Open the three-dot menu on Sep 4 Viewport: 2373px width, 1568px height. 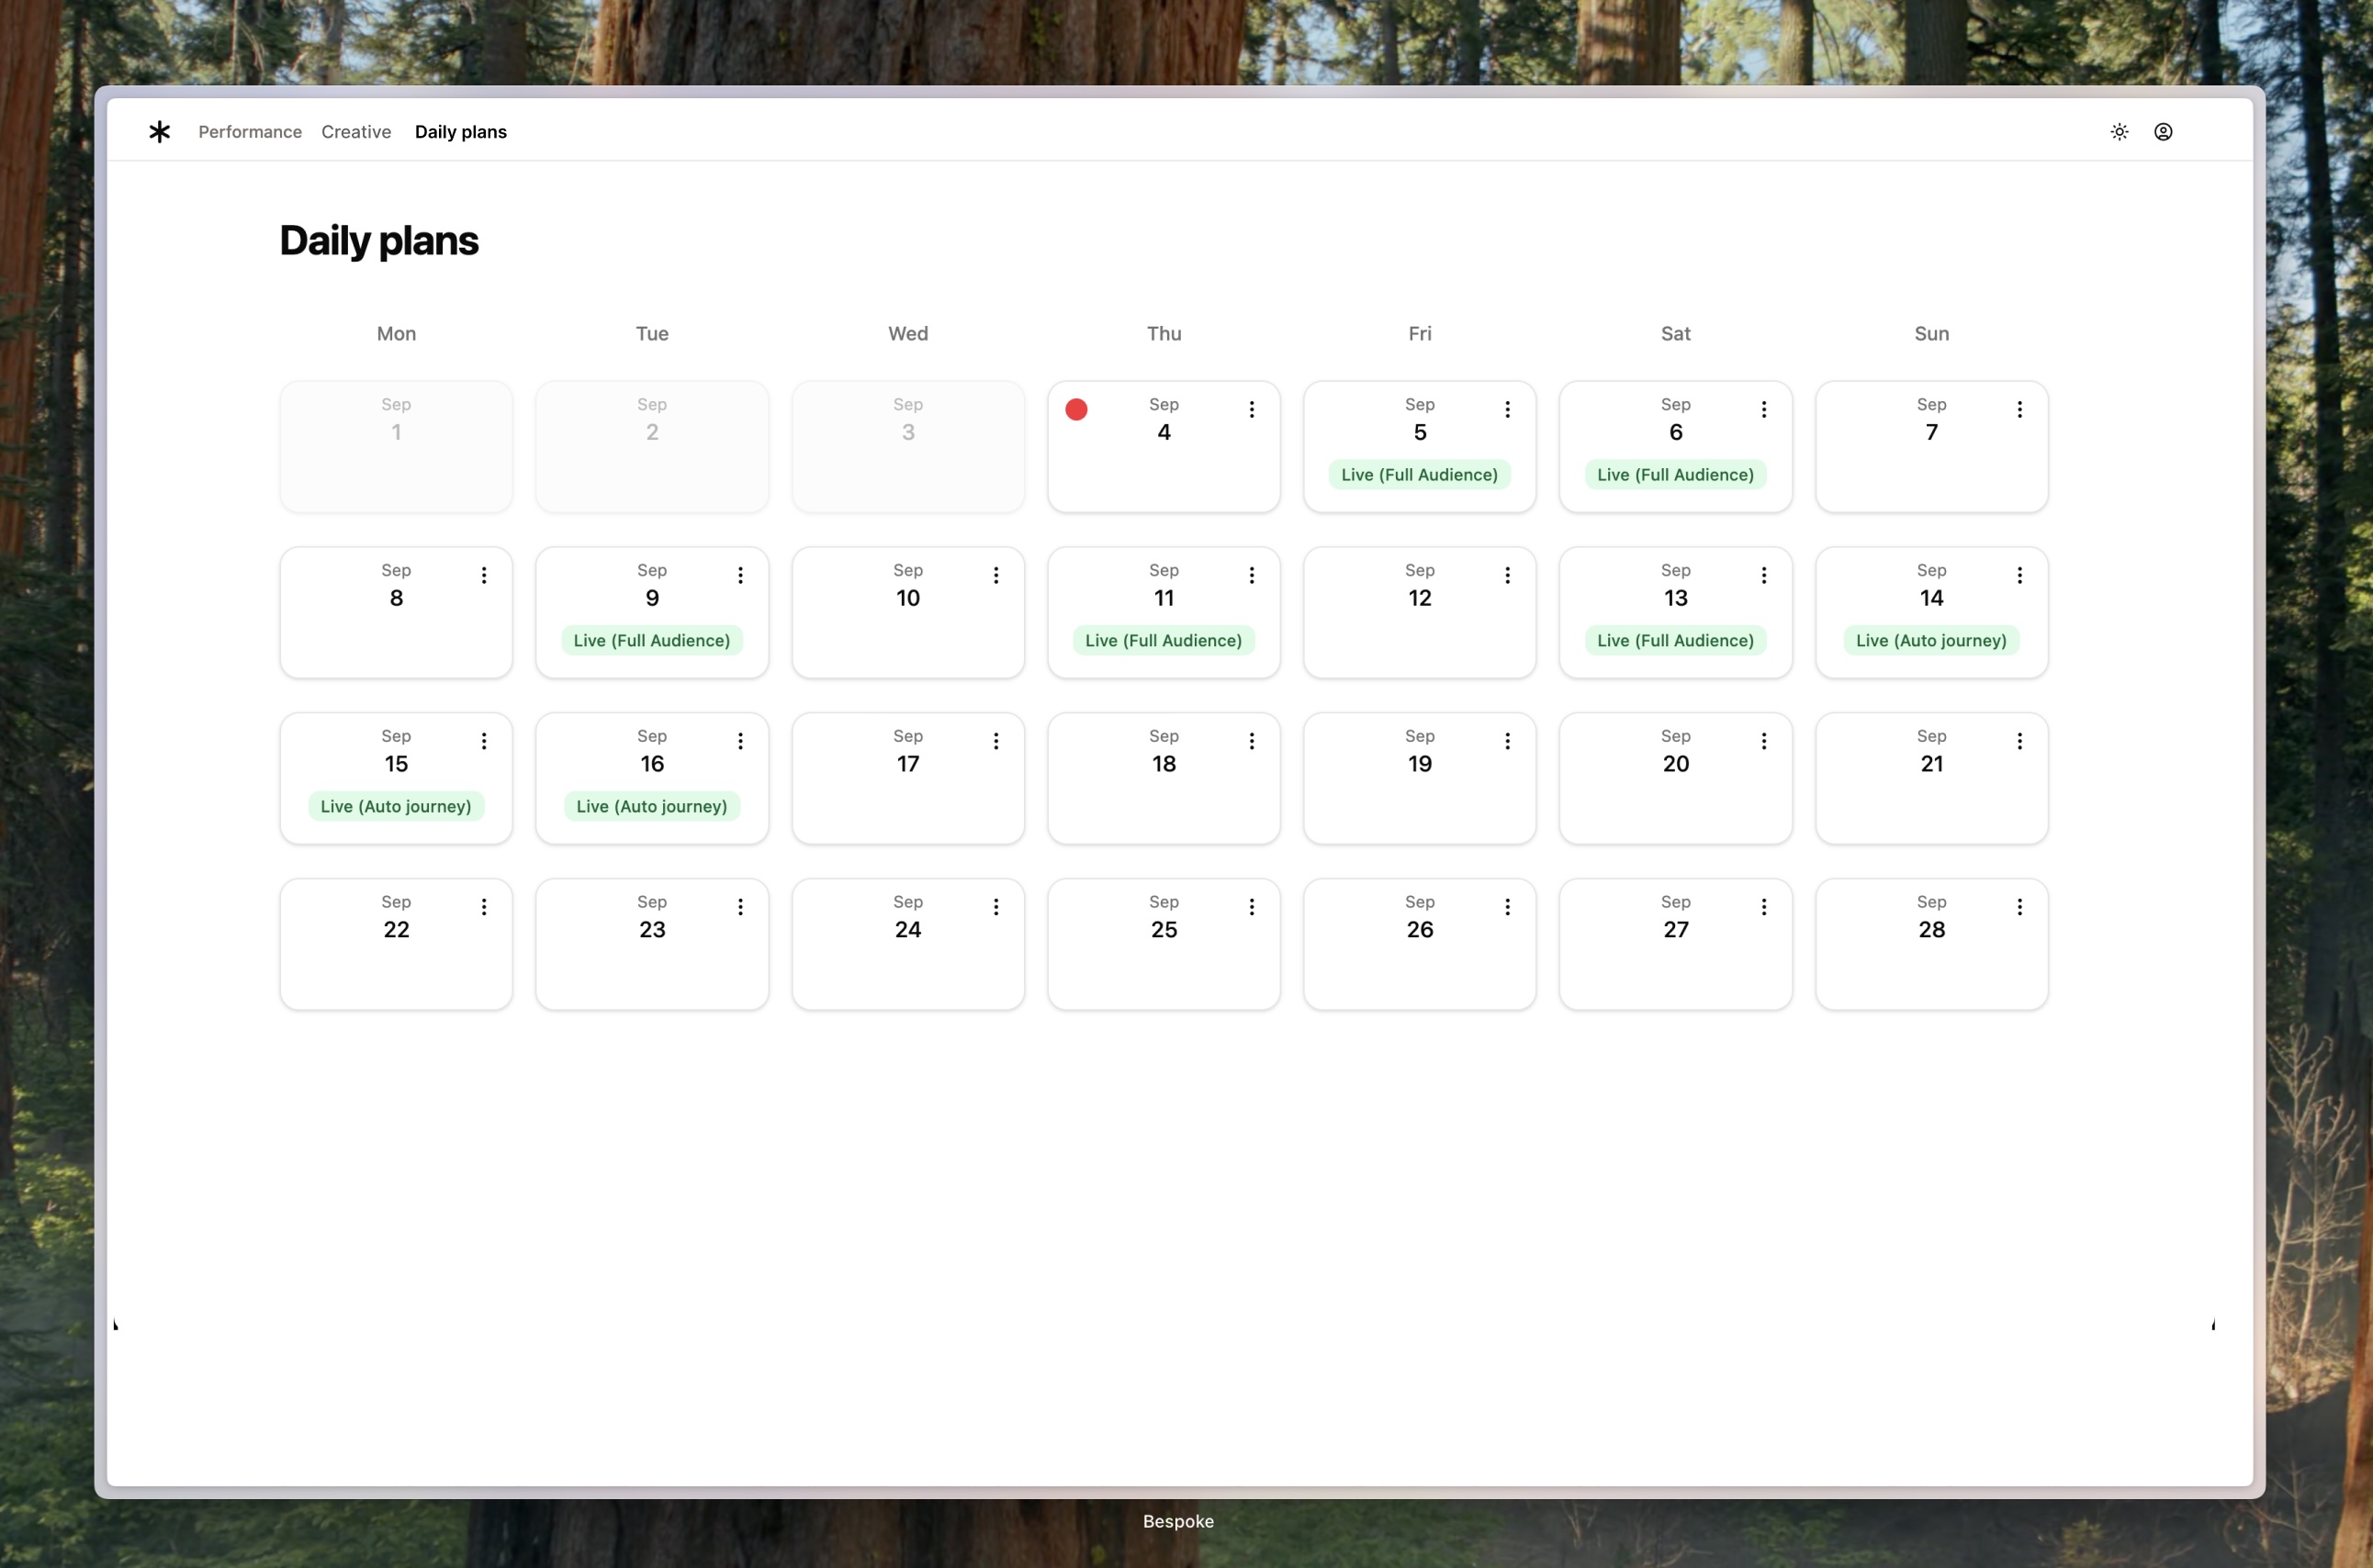(1252, 409)
